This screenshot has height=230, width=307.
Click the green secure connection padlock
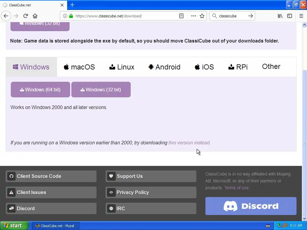click(71, 16)
